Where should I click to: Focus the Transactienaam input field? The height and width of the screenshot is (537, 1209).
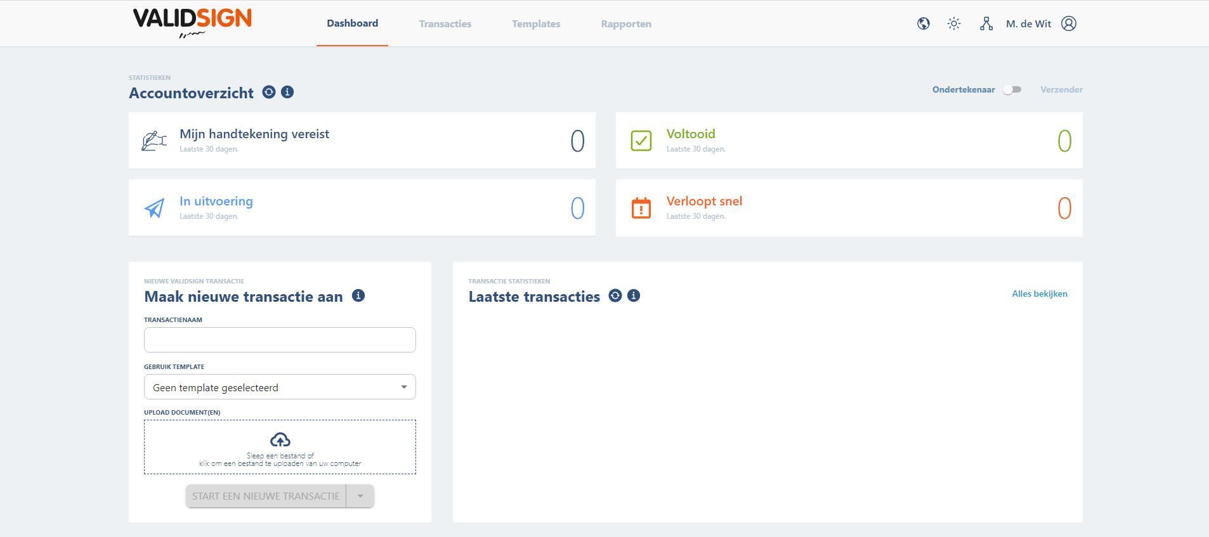coord(280,340)
